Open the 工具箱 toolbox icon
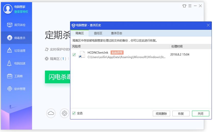Viewport: 215px width, 132px height. pos(10,76)
